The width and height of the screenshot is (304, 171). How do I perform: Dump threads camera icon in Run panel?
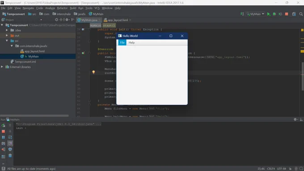[x=3, y=143]
